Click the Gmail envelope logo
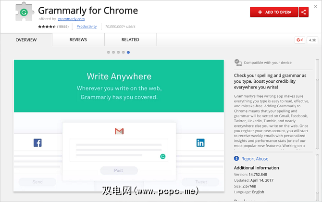This screenshot has width=322, height=202. point(119,131)
